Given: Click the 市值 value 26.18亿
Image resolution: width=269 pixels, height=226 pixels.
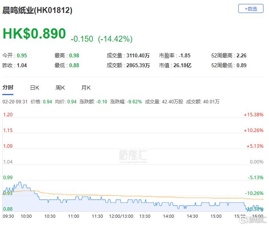Looking at the screenshot, I should pyautogui.click(x=182, y=65).
